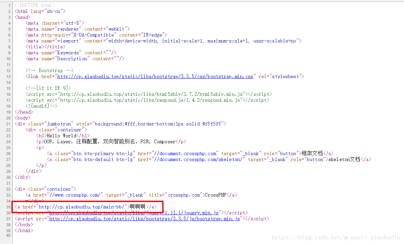Click the btn-primary anchor line 框架文档
This screenshot has width=404, height=244.
click(190, 153)
